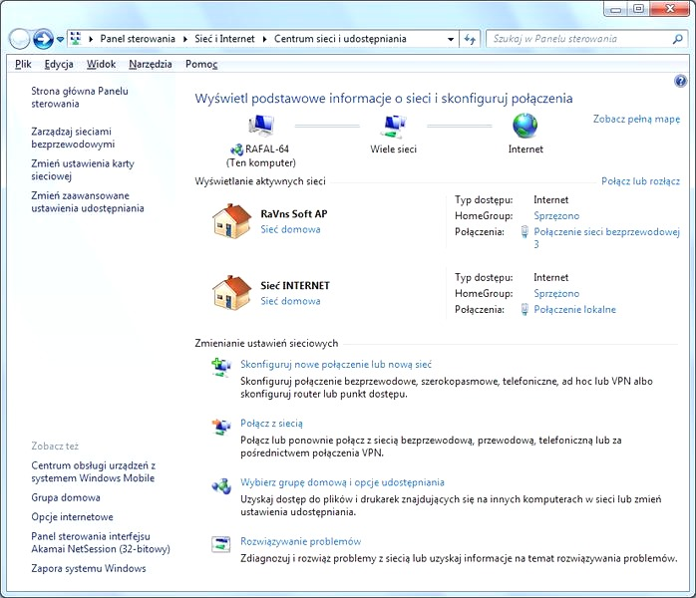Open Zmień ustawienia karty sieciowej
Viewport: 696px width, 598px height.
coord(83,169)
